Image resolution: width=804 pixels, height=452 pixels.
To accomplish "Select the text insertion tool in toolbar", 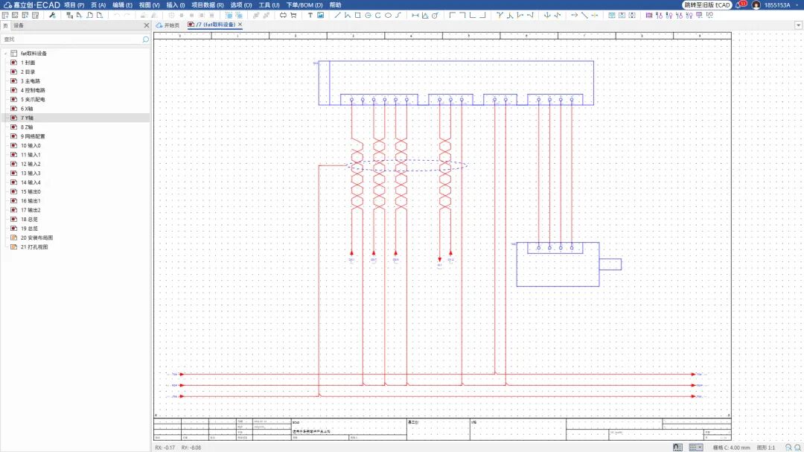I will coord(310,15).
